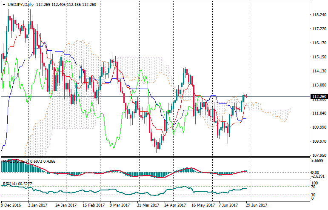Click the 24 Apr 2017 date label
Screen dimensions: 328x210
[x=176, y=205]
